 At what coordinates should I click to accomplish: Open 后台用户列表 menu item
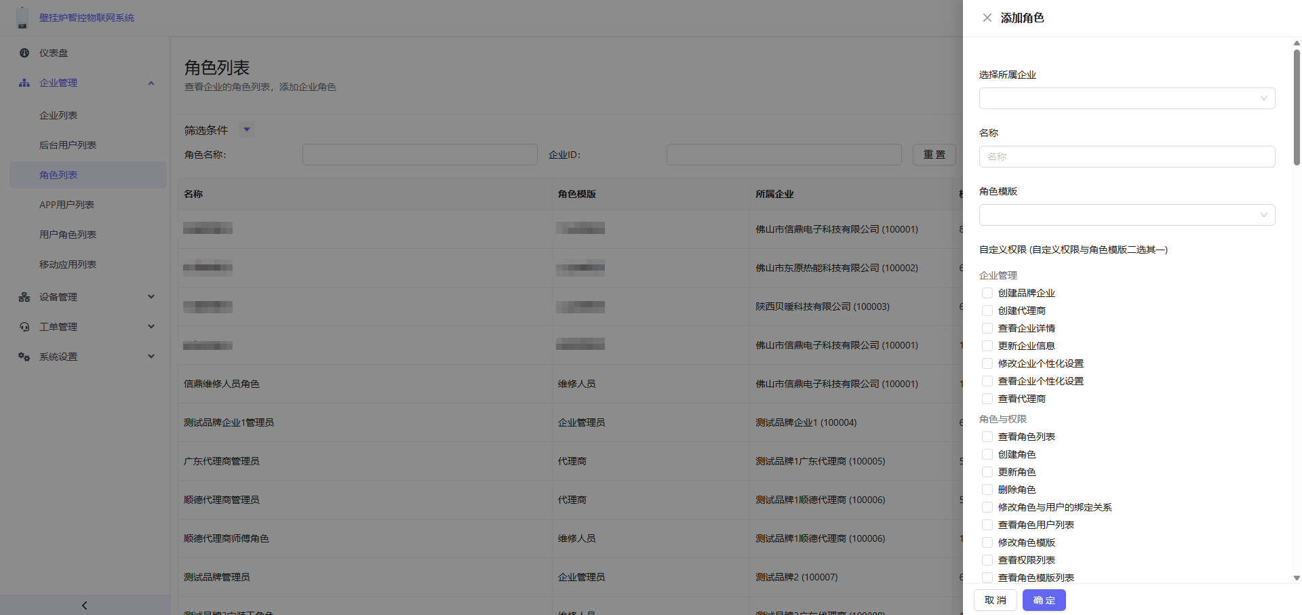pyautogui.click(x=68, y=145)
